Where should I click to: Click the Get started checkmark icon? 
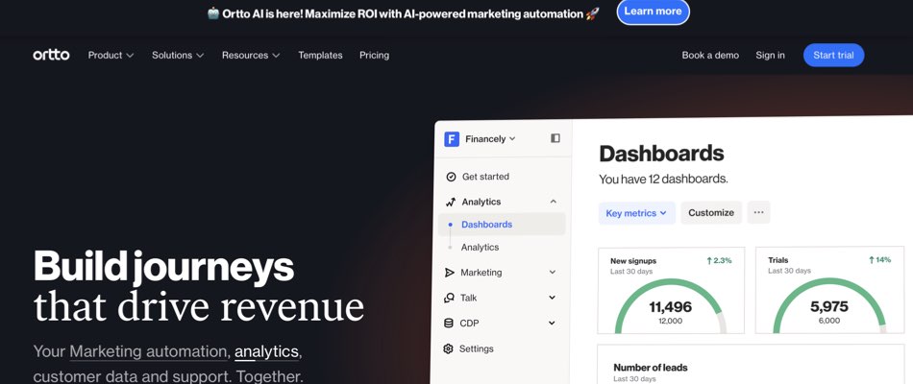point(450,177)
